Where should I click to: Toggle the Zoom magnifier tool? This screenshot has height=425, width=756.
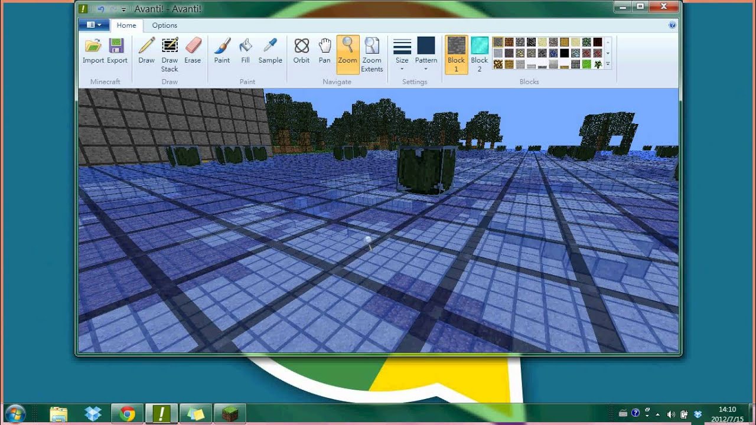[348, 54]
